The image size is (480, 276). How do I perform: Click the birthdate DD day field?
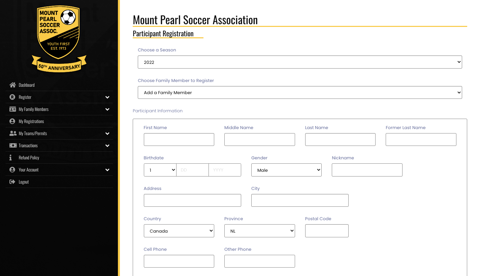[193, 170]
